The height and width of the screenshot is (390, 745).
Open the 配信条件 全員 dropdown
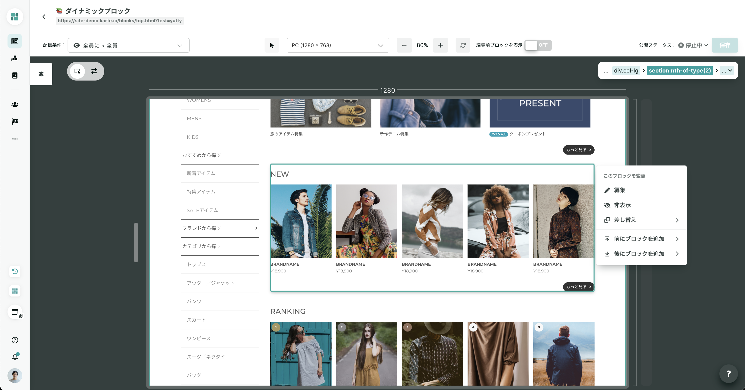coord(128,45)
